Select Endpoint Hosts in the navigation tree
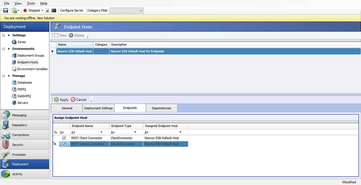Screen dimensions: 361x185 point(25,62)
